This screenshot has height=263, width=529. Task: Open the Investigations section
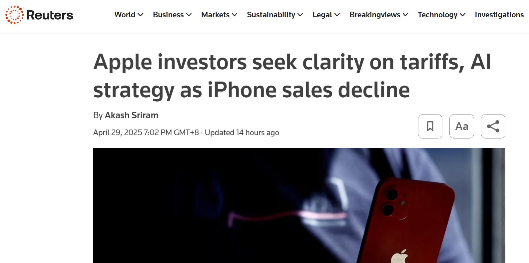click(499, 15)
